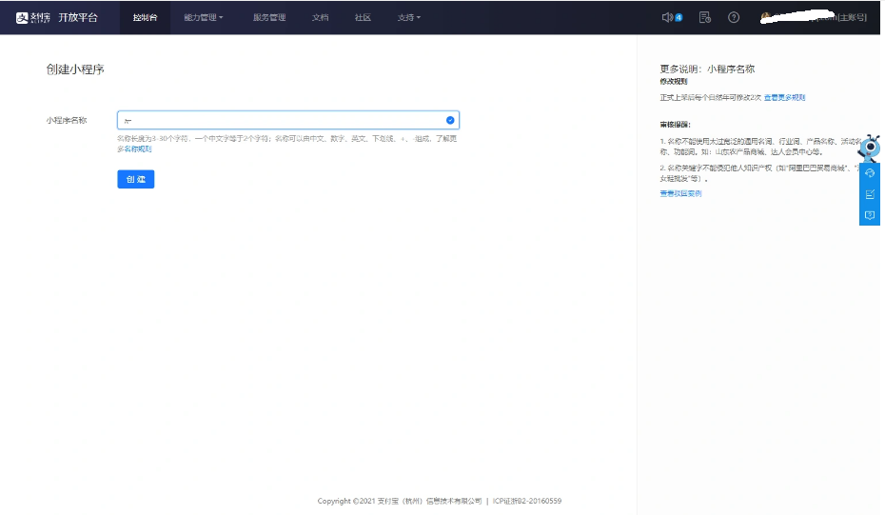Click the Alipay logo in header
This screenshot has height=515, width=885.
pyautogui.click(x=32, y=17)
